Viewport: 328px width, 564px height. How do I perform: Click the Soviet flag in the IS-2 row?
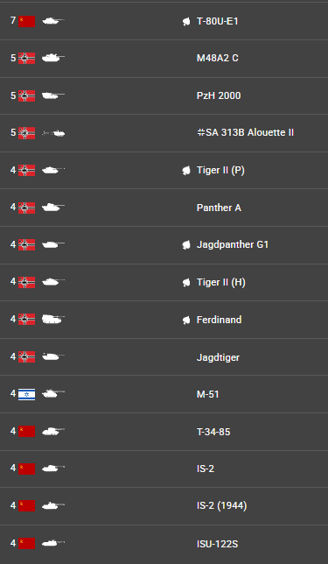coord(26,469)
